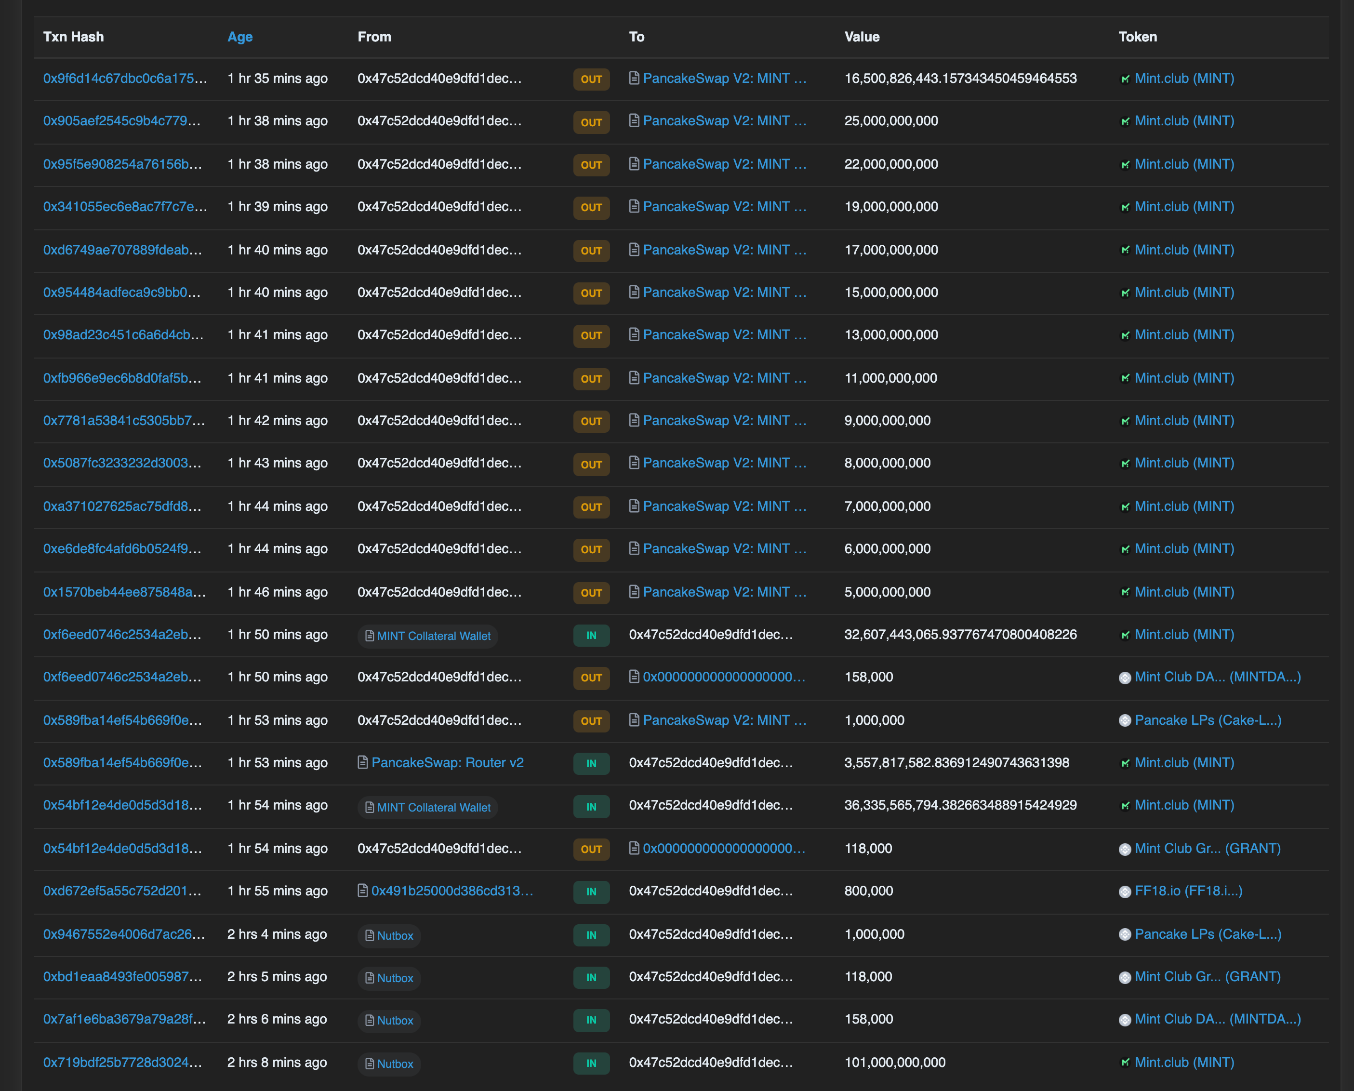
Task: Open transaction 0xbd1eaa8493fe005987
Action: pyautogui.click(x=122, y=977)
